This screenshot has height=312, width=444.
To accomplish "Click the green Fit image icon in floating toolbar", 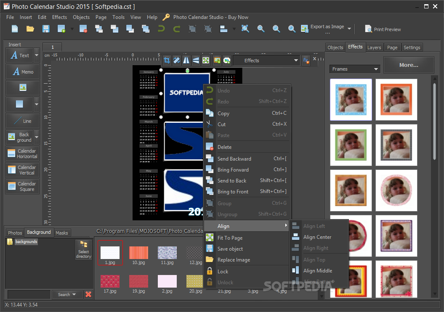I will 206,60.
